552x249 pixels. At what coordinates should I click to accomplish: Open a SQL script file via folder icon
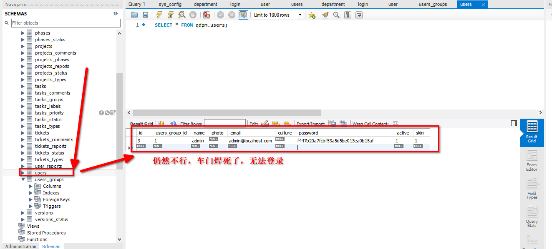(134, 15)
